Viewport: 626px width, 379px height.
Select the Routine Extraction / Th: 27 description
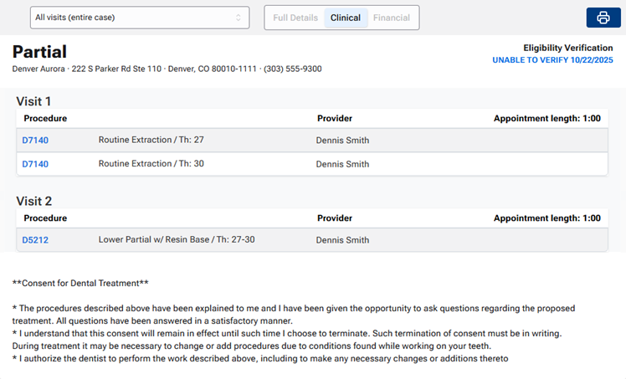point(151,141)
